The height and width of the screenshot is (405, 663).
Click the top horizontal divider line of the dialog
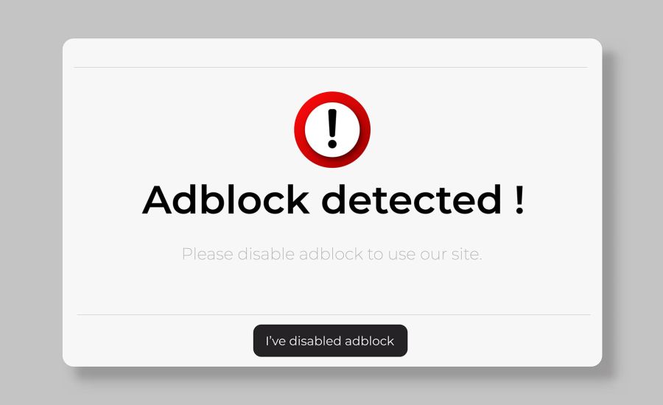(x=331, y=67)
